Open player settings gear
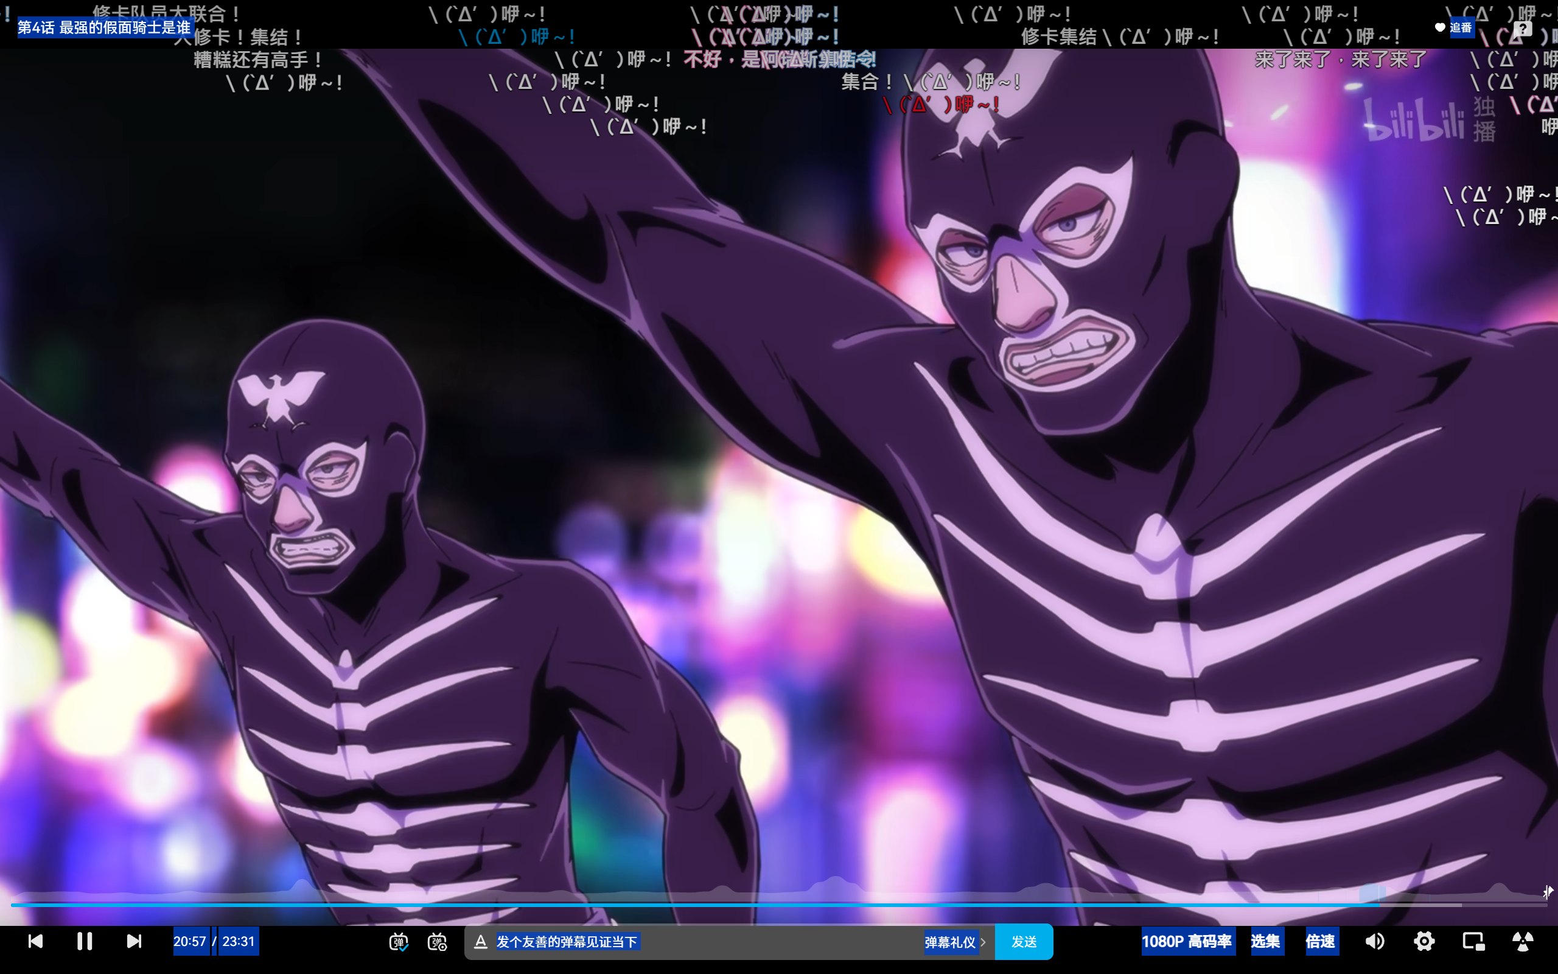Screen dimensions: 1558x974 (1424, 941)
